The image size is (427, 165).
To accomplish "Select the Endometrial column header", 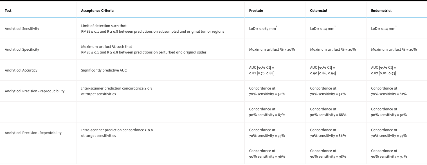I will [x=381, y=11].
